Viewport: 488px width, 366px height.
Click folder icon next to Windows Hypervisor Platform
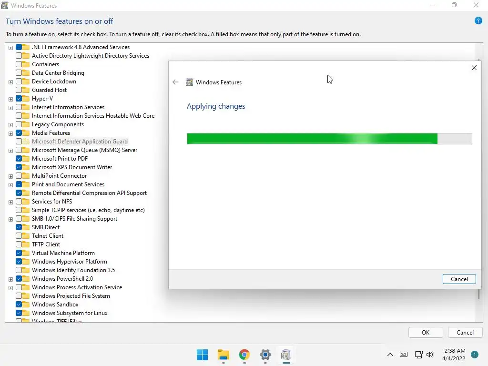point(26,262)
